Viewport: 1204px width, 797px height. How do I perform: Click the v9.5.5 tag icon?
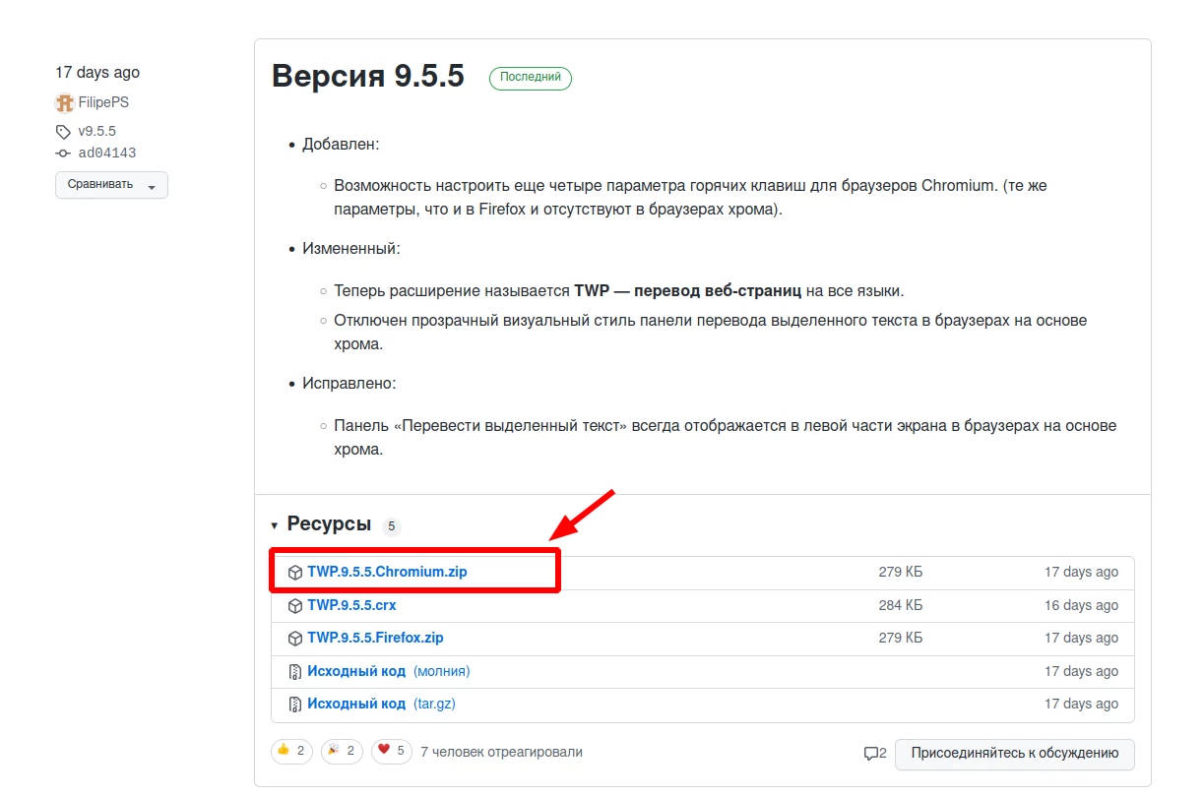point(64,132)
